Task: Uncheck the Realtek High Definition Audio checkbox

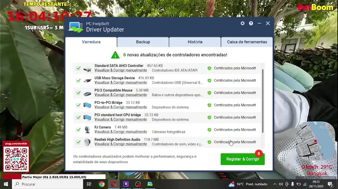Action: pos(78,142)
